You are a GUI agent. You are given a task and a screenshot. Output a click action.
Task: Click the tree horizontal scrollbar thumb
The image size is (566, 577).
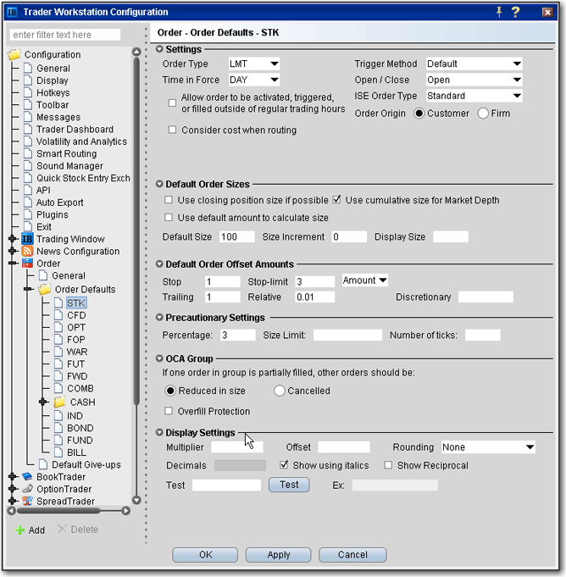[x=58, y=511]
